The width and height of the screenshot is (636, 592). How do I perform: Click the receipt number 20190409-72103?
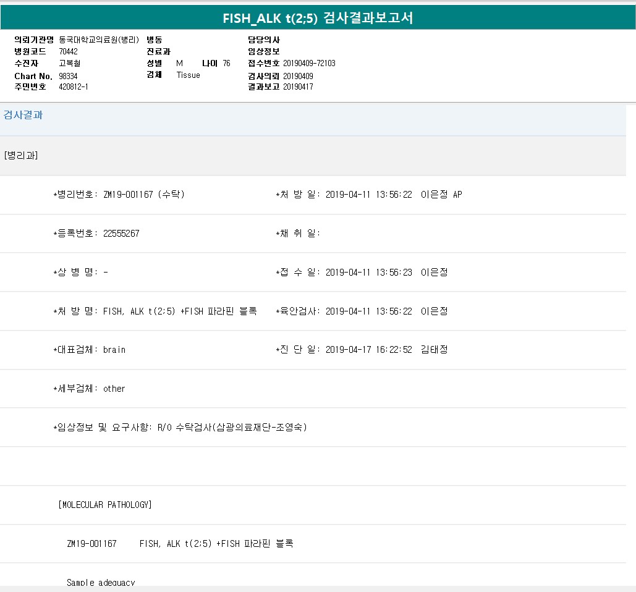[309, 64]
